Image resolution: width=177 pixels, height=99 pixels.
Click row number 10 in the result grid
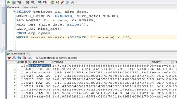tap(14, 96)
